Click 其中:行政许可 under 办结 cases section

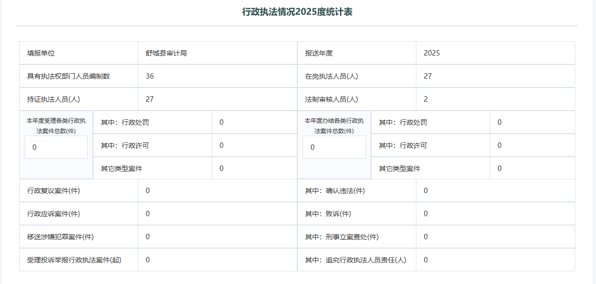[403, 145]
